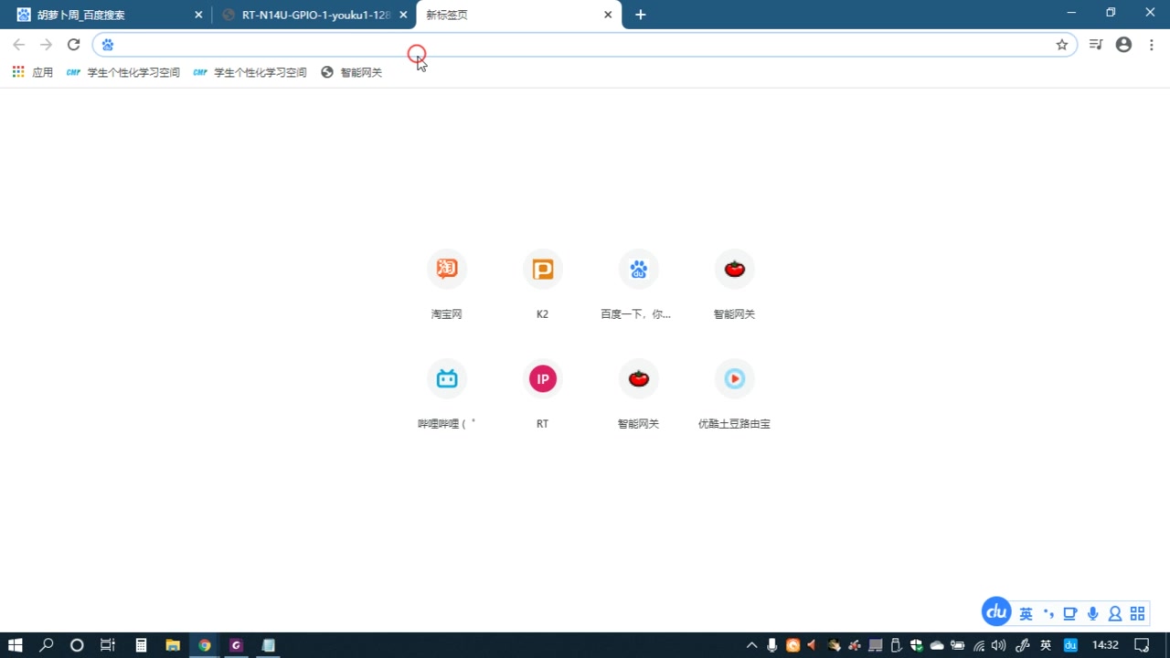The height and width of the screenshot is (658, 1170).
Task: Open the 应用 apps list
Action: (x=34, y=71)
